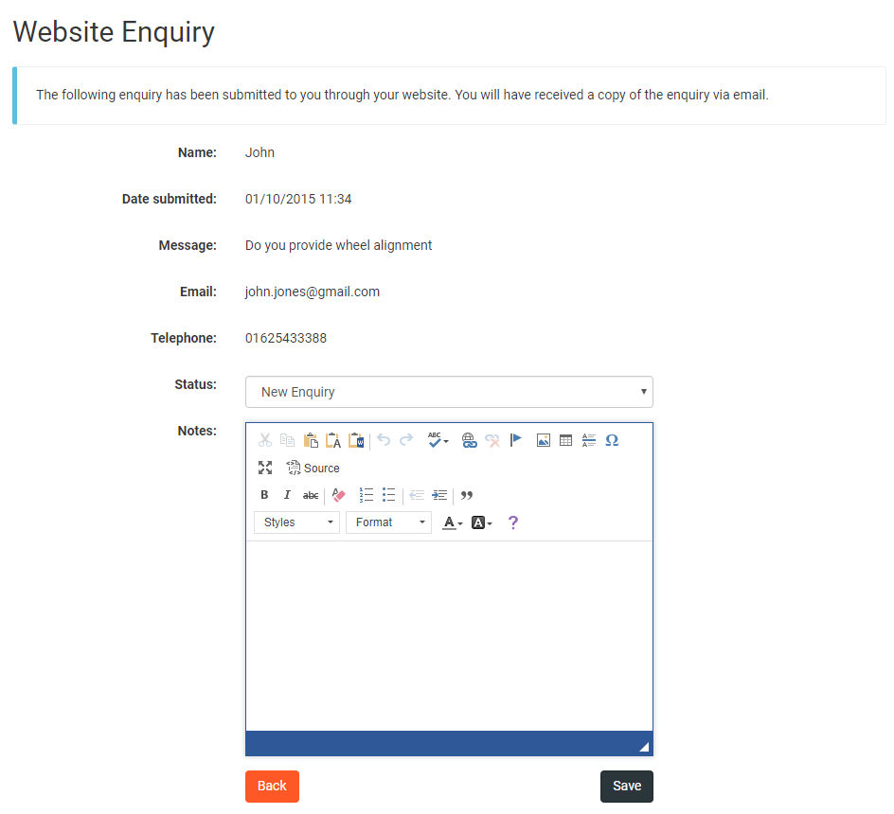Click the date submitted value 01/10/2015 11:34
Viewport: 894px width, 814px height.
pos(298,199)
